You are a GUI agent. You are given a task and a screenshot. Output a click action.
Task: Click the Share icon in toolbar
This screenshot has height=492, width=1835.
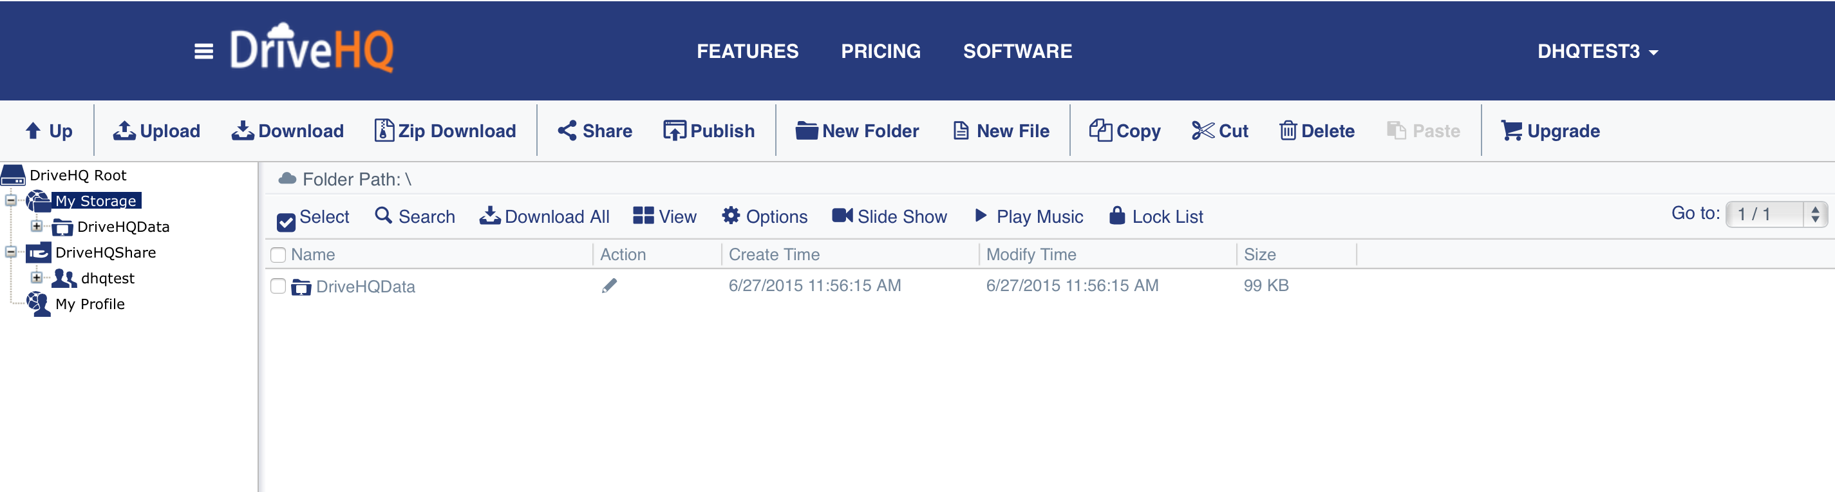pyautogui.click(x=567, y=131)
